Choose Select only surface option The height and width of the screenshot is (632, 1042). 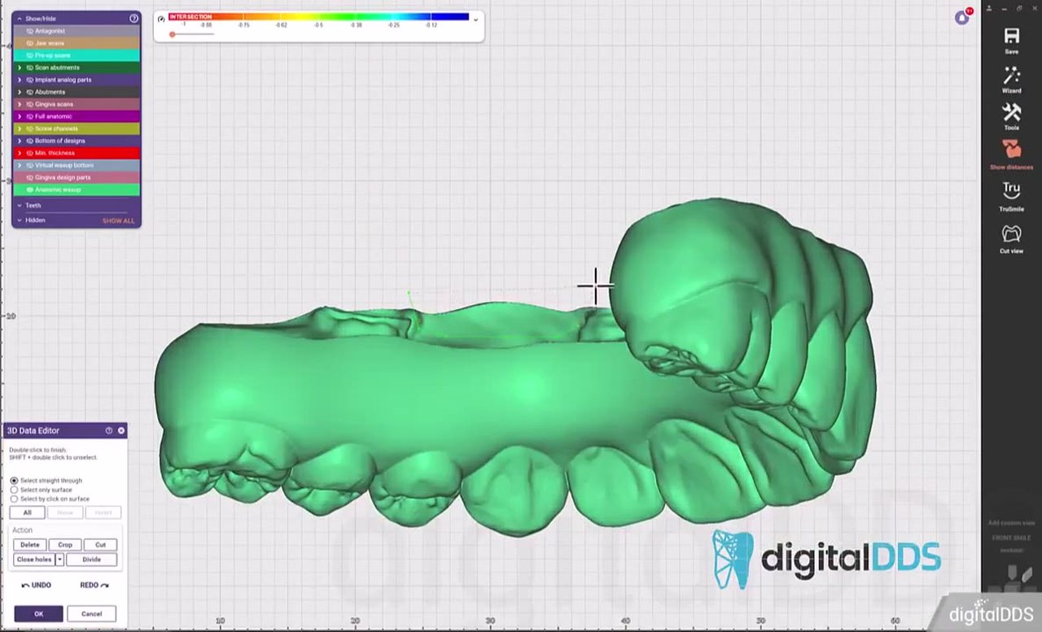14,490
